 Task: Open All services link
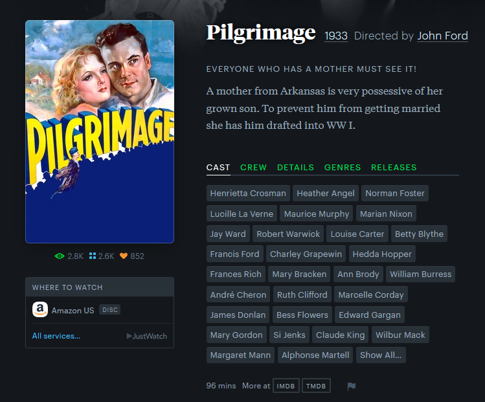point(56,336)
